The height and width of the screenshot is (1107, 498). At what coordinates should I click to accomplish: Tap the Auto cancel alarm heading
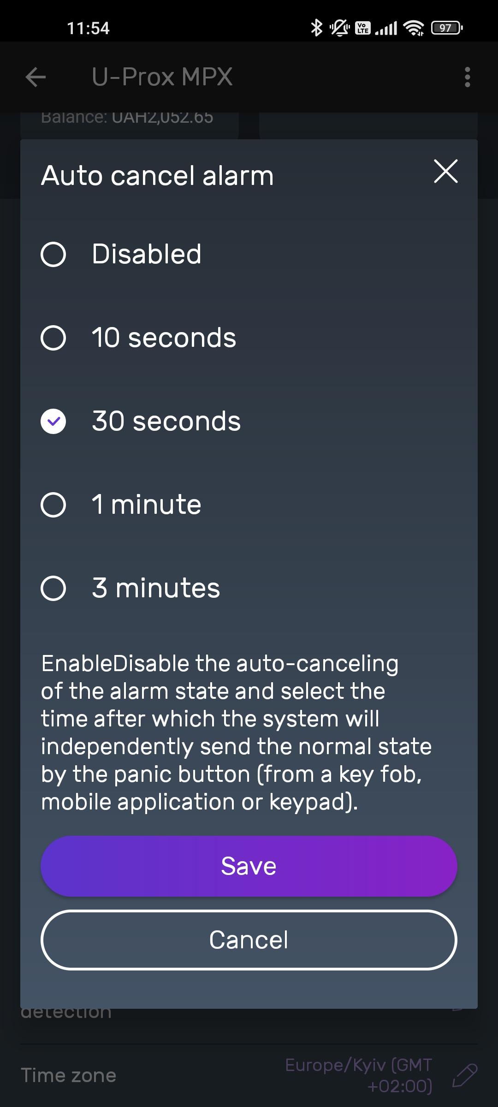pyautogui.click(x=157, y=176)
